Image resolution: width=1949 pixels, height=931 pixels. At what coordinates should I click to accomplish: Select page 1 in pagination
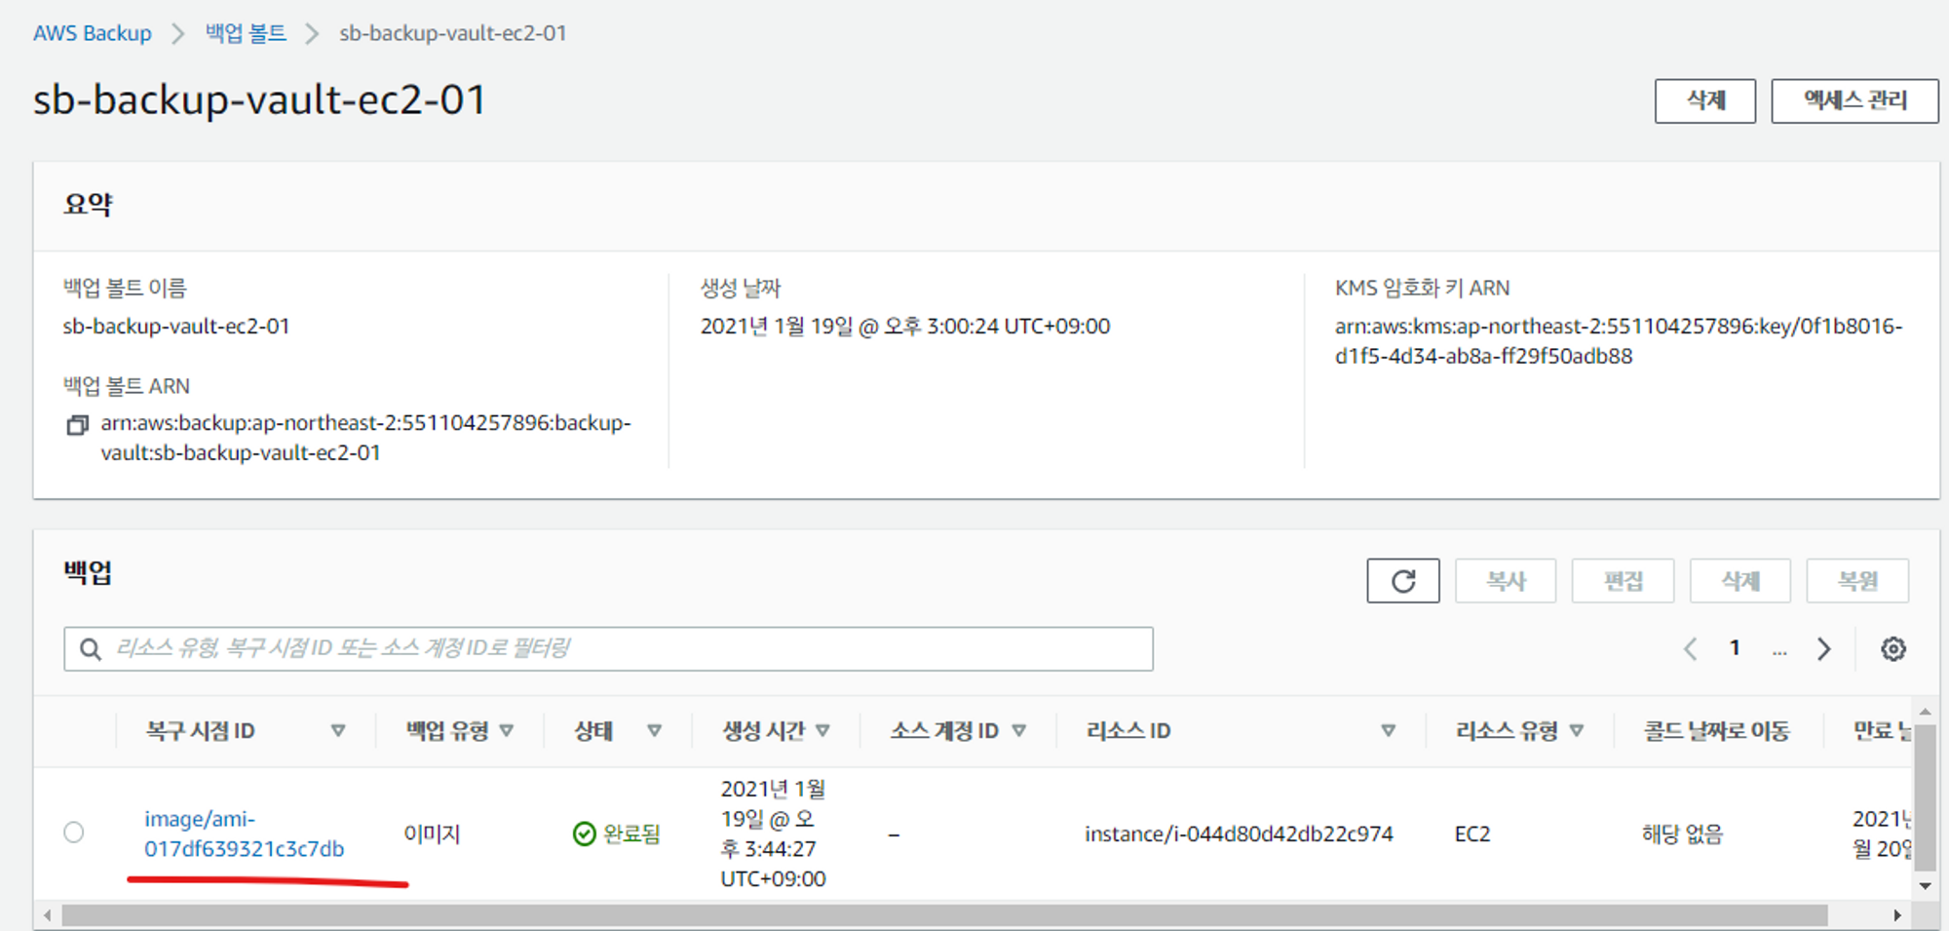tap(1735, 647)
